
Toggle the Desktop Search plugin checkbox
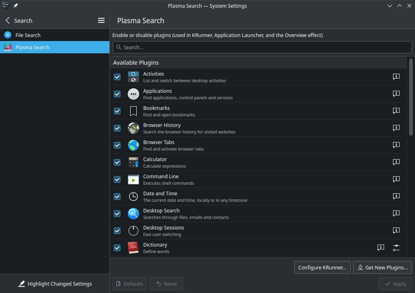coord(117,214)
